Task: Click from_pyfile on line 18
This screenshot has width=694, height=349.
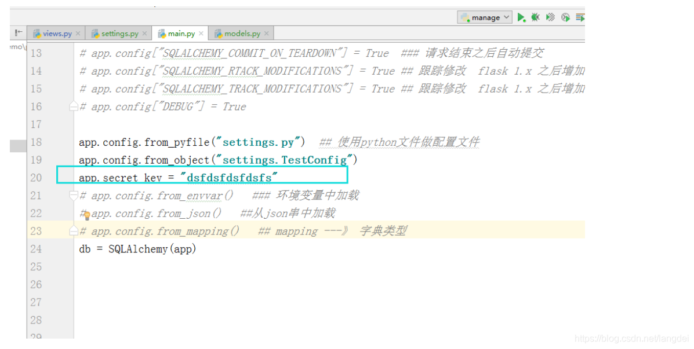Action: [177, 143]
